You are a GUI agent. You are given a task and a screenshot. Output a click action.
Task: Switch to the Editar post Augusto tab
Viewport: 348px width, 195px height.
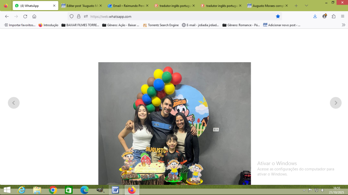tap(81, 6)
